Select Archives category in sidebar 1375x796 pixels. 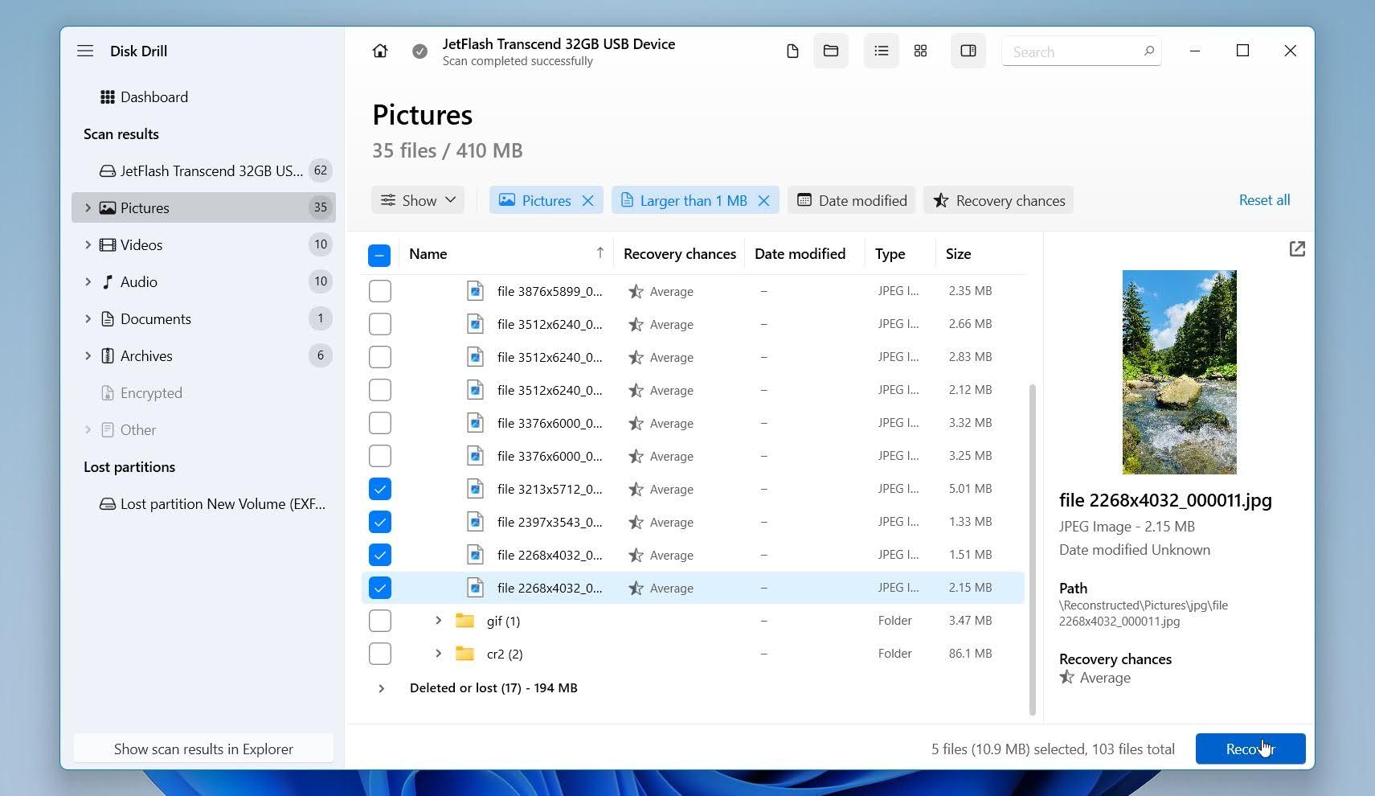pyautogui.click(x=203, y=355)
